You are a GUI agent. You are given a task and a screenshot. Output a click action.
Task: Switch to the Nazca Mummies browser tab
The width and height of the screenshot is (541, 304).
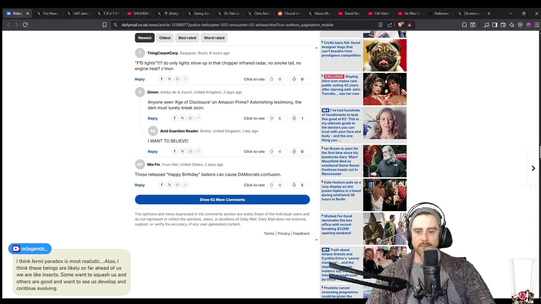coord(320,14)
